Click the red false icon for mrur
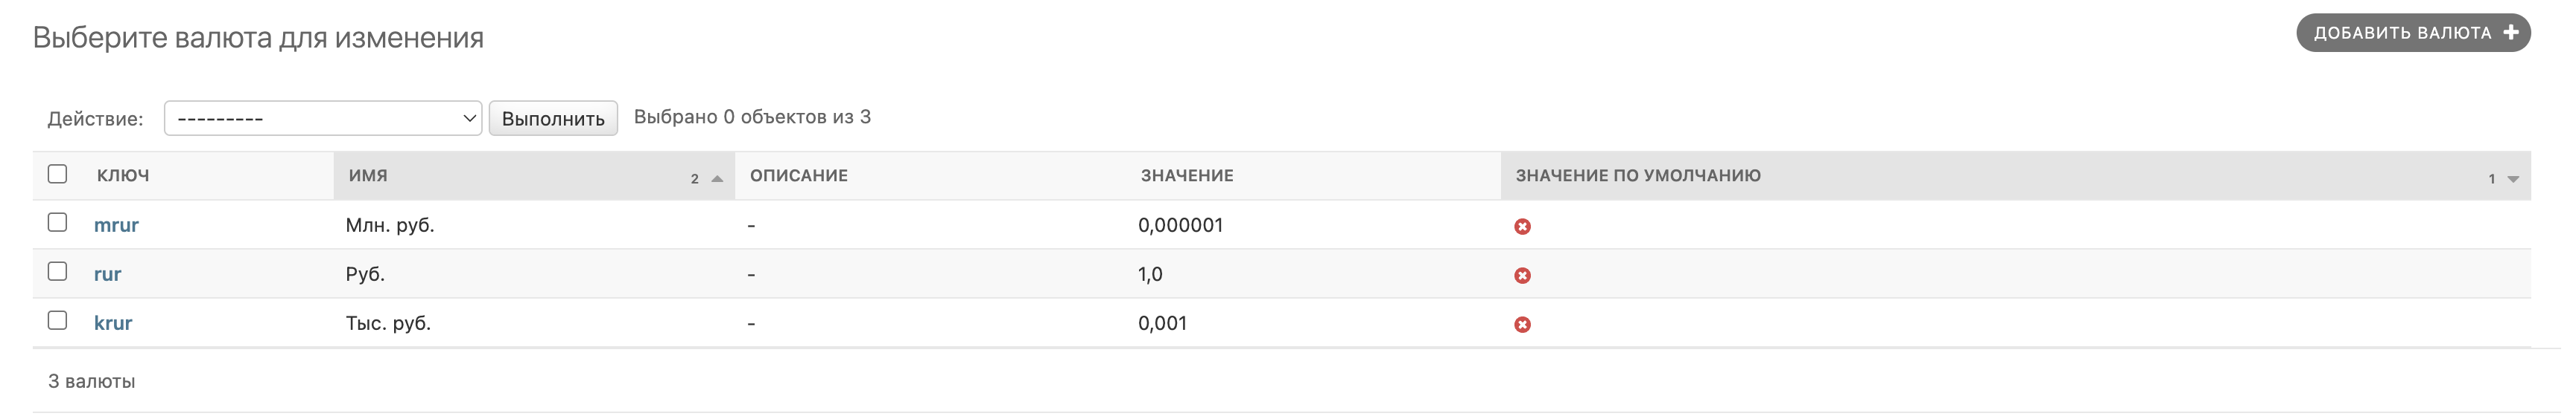Screen dimensions: 2576x419 [1522, 227]
